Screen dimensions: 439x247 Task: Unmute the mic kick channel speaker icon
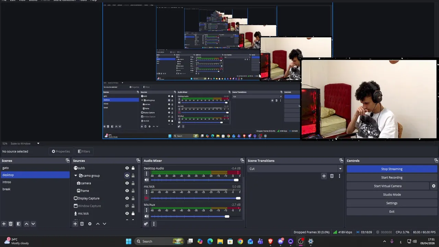tap(146, 198)
